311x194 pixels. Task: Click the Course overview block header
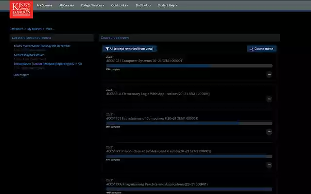click(190, 38)
